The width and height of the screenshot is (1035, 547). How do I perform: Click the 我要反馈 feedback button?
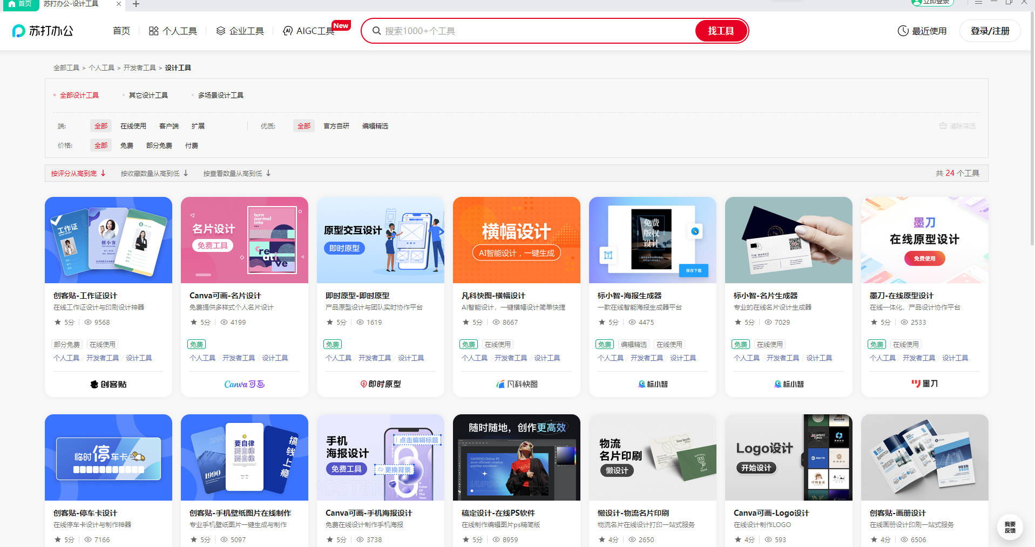1010,527
